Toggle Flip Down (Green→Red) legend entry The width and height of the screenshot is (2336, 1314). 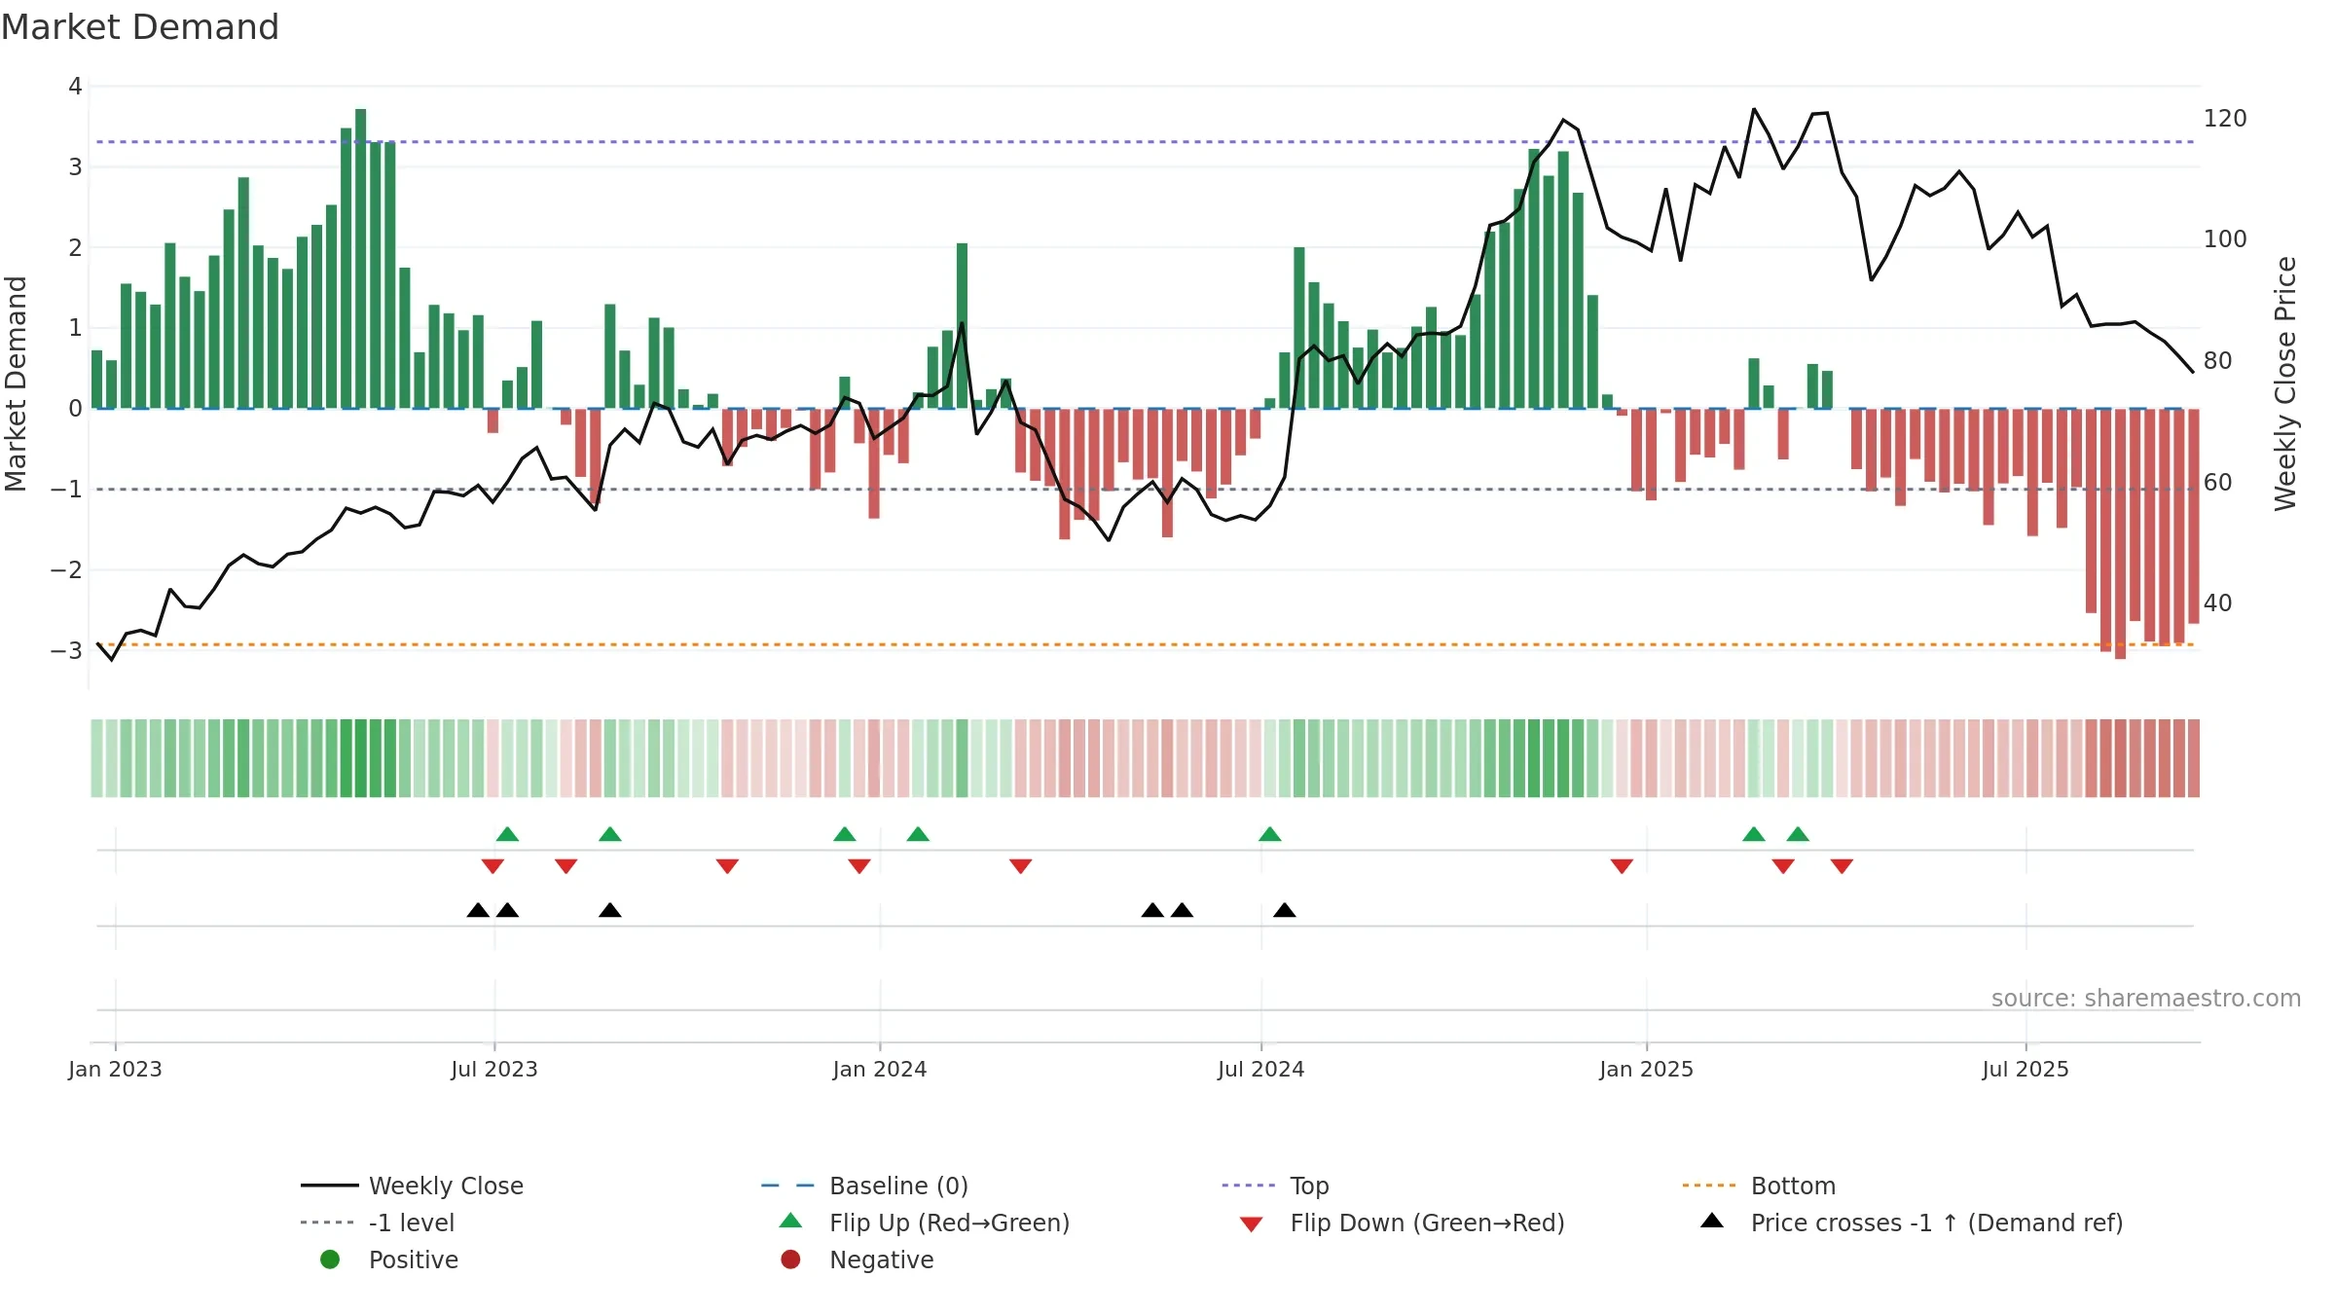point(1402,1223)
